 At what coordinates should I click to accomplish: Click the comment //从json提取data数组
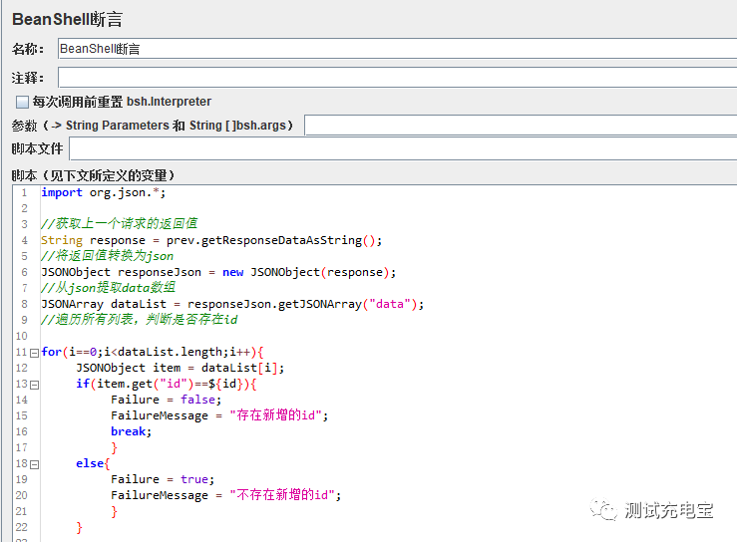point(108,287)
